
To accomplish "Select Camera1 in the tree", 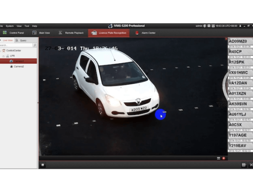I will coord(18,61).
